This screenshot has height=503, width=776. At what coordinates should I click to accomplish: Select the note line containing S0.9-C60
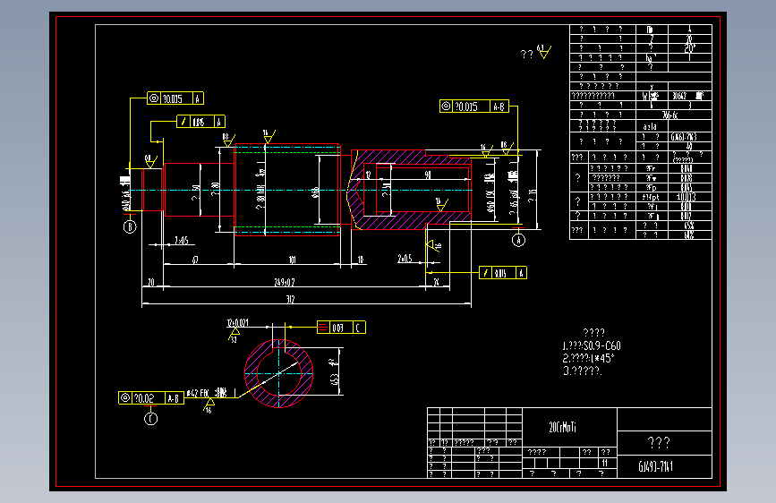coord(592,345)
